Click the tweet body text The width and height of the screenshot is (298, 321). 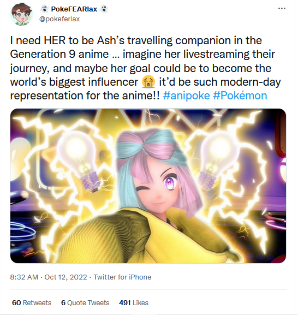point(145,68)
